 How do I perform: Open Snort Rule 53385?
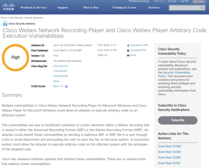[x=169, y=152]
